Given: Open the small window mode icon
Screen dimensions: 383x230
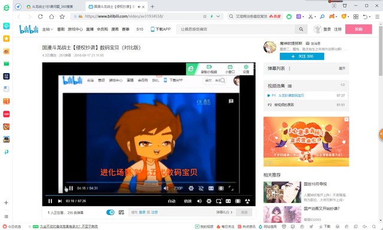Looking at the screenshot, I should click(x=230, y=69).
